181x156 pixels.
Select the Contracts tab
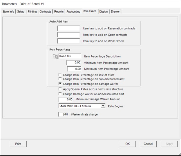click(45, 12)
